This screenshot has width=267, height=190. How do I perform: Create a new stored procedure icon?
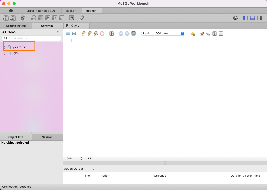[x=54, y=18]
